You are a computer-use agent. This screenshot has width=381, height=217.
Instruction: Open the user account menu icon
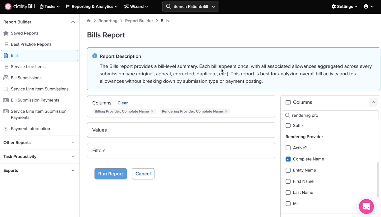[366, 7]
